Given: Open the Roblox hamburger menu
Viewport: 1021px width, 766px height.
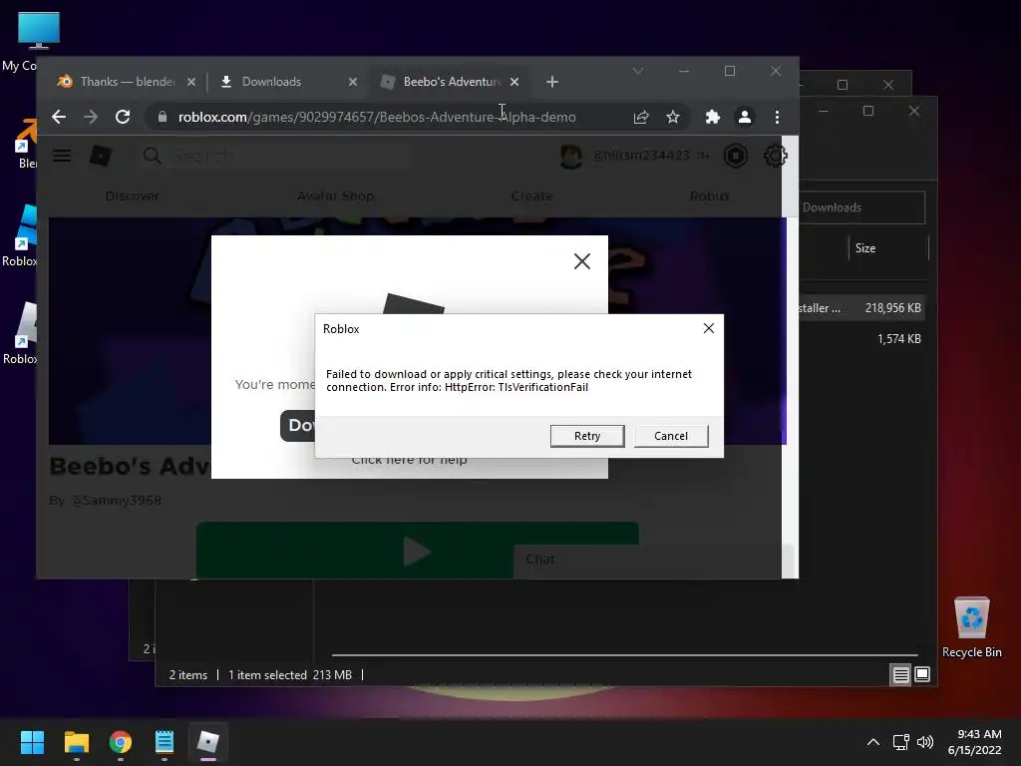Looking at the screenshot, I should tap(62, 156).
